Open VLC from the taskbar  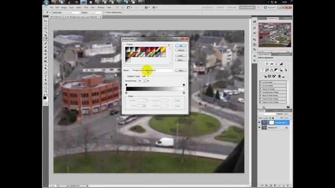(x=69, y=2)
